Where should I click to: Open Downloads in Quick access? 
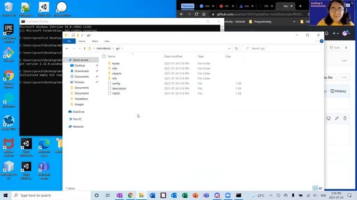point(81,71)
